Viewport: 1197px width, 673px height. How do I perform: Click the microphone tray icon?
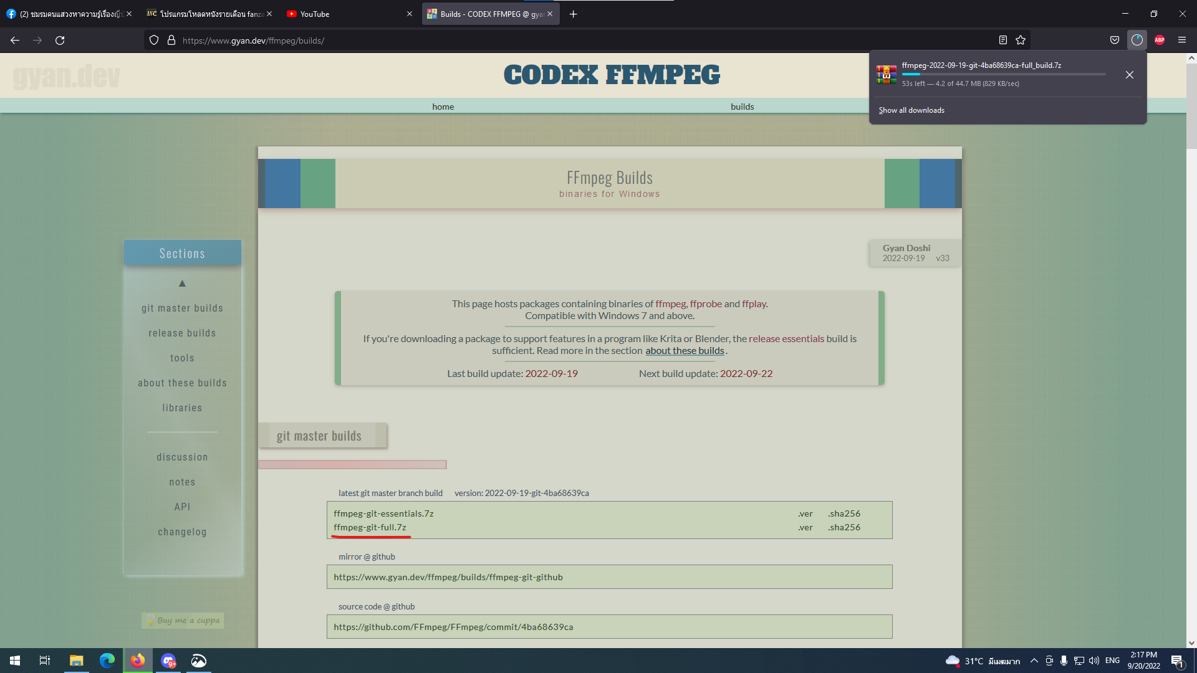(x=1064, y=661)
